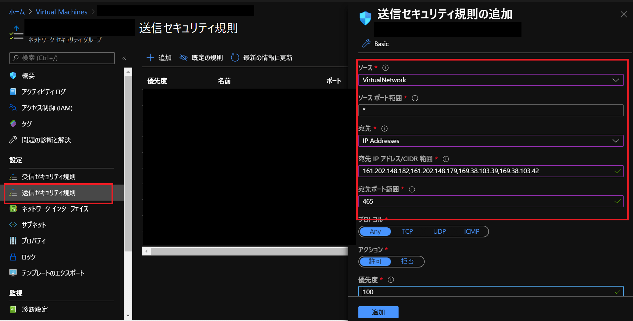Click the ソース ポート範囲 input field
The image size is (633, 321).
pyautogui.click(x=491, y=110)
